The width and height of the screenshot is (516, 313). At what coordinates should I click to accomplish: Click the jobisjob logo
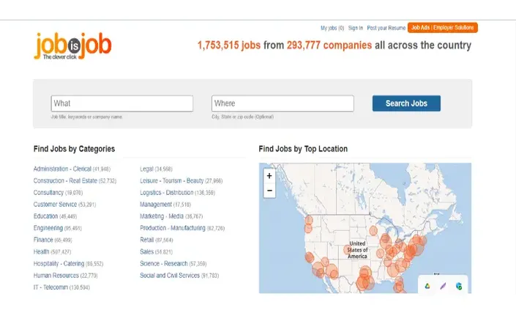[72, 46]
